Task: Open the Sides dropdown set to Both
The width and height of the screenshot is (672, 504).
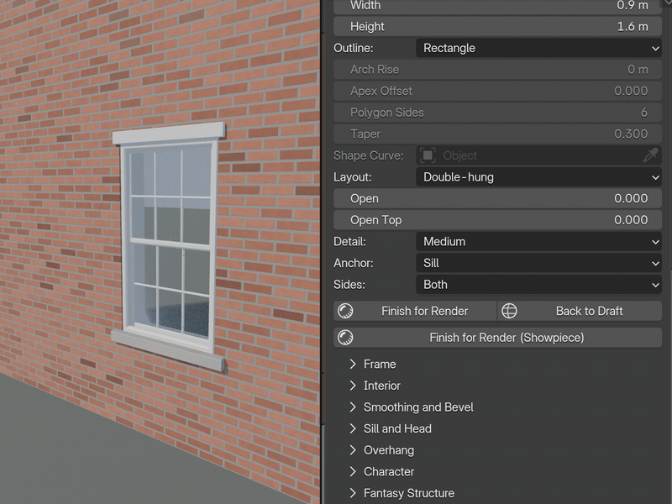Action: 538,285
